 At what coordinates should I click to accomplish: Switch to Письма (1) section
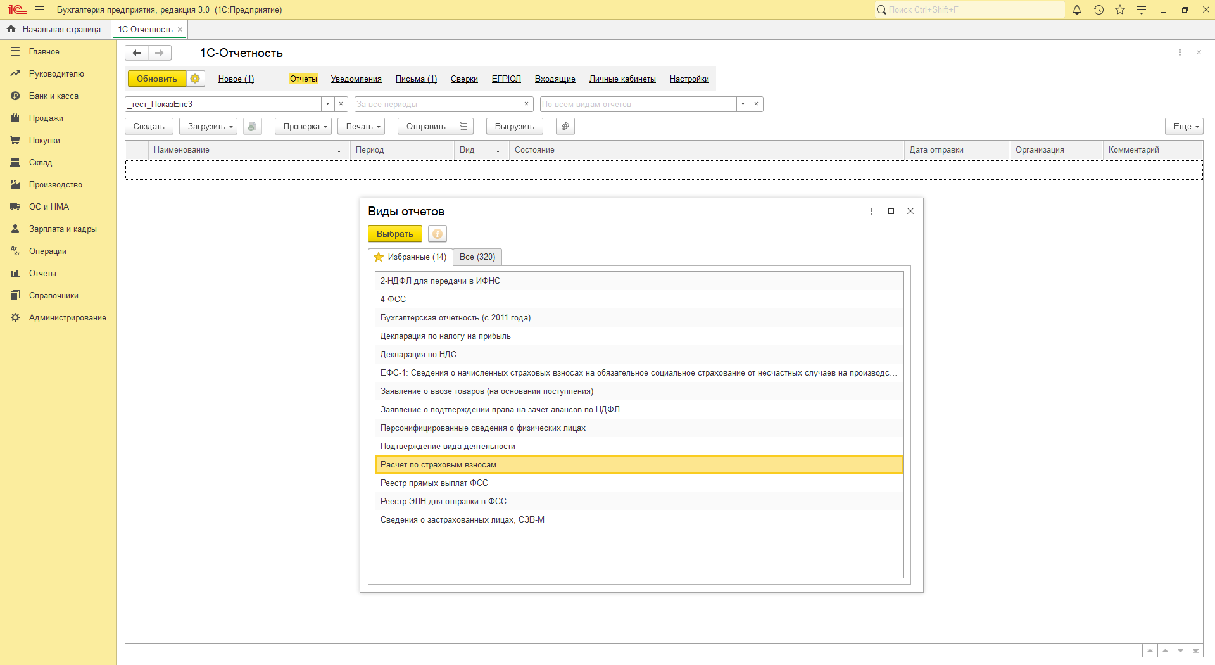417,79
